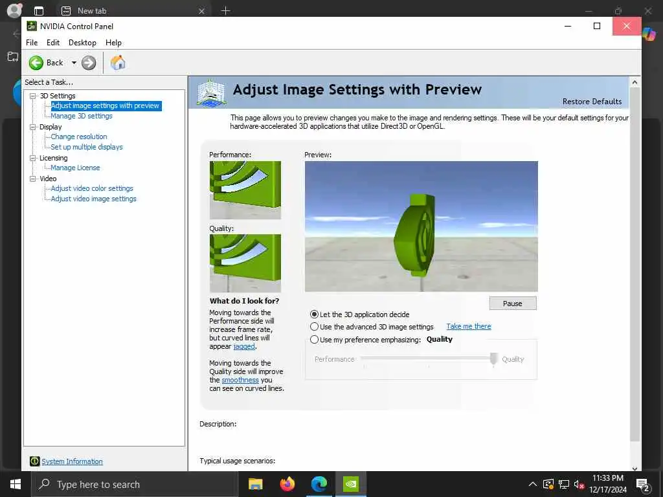Image resolution: width=663 pixels, height=497 pixels.
Task: Click the muted volume tray icon
Action: coord(579,484)
